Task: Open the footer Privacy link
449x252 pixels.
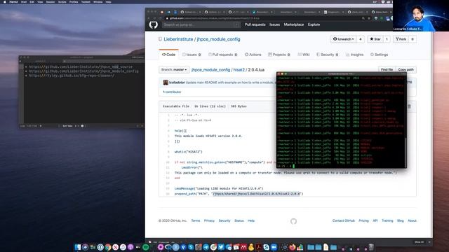Action: tap(209, 221)
